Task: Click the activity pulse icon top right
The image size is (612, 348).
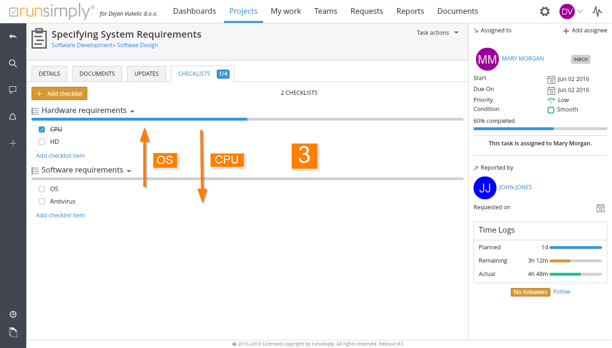Action: [597, 11]
